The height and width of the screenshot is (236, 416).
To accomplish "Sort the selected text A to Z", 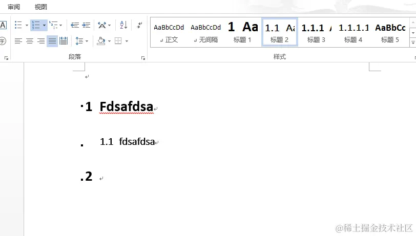I will [123, 25].
